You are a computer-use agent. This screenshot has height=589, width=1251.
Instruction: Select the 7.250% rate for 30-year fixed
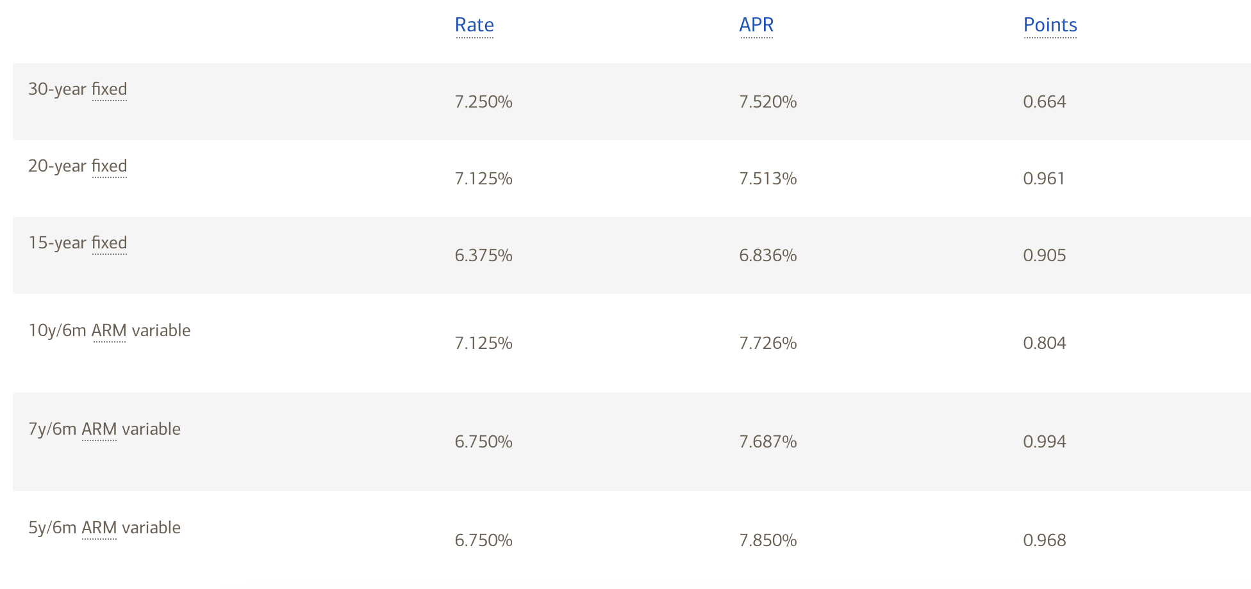(x=483, y=102)
